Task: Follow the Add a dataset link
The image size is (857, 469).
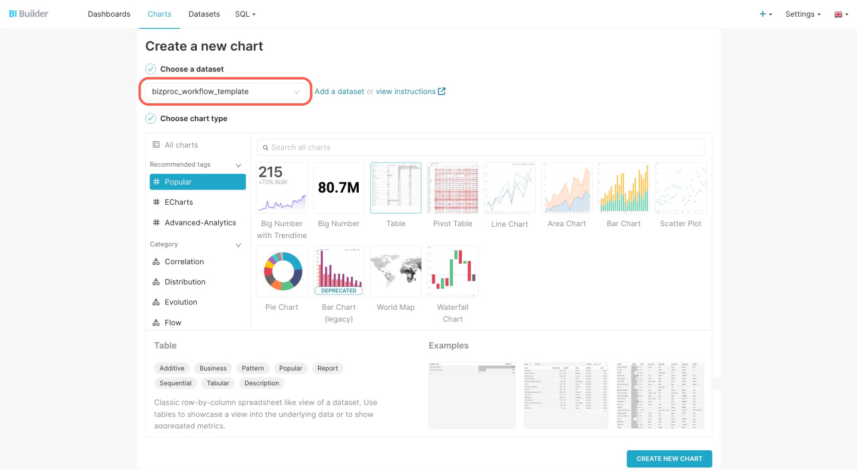Action: [339, 92]
